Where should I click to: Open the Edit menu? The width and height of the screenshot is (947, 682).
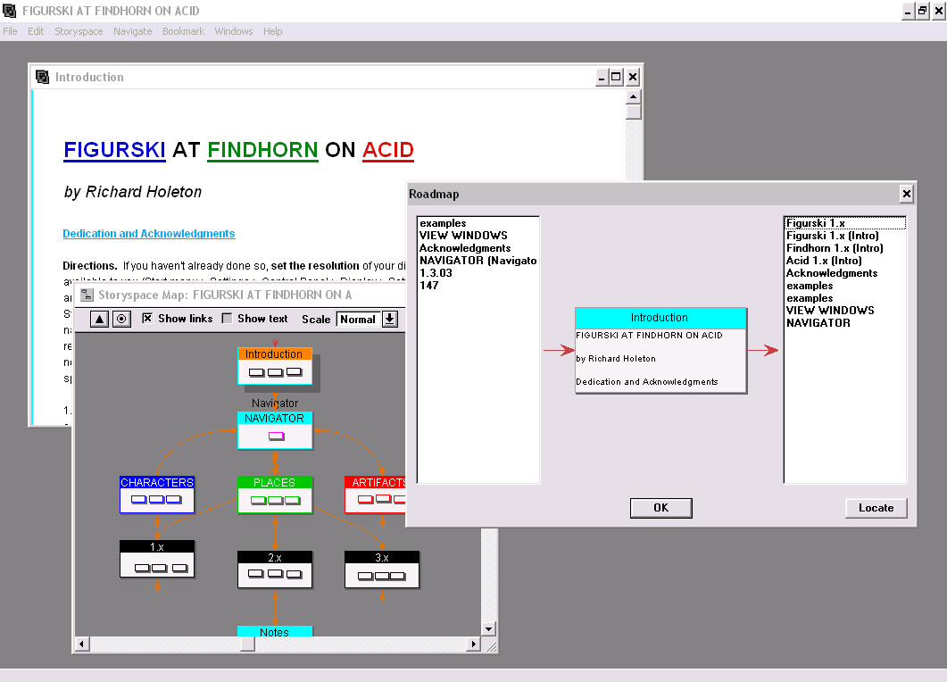[x=36, y=31]
